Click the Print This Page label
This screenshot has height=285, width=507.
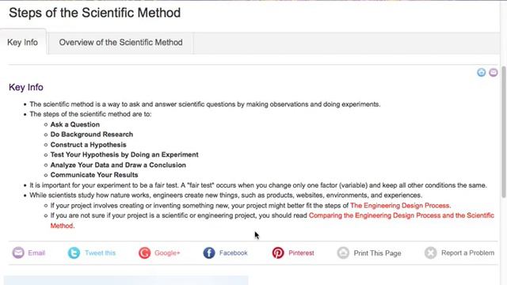pyautogui.click(x=377, y=253)
